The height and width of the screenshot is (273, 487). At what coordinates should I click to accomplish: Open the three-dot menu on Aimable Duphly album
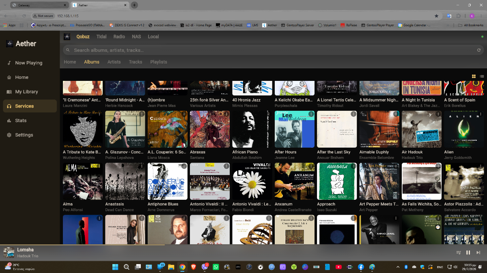tap(396, 114)
